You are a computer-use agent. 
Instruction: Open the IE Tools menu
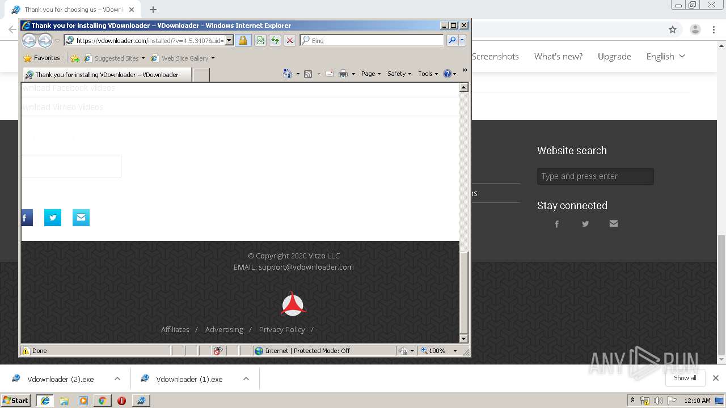(428, 74)
